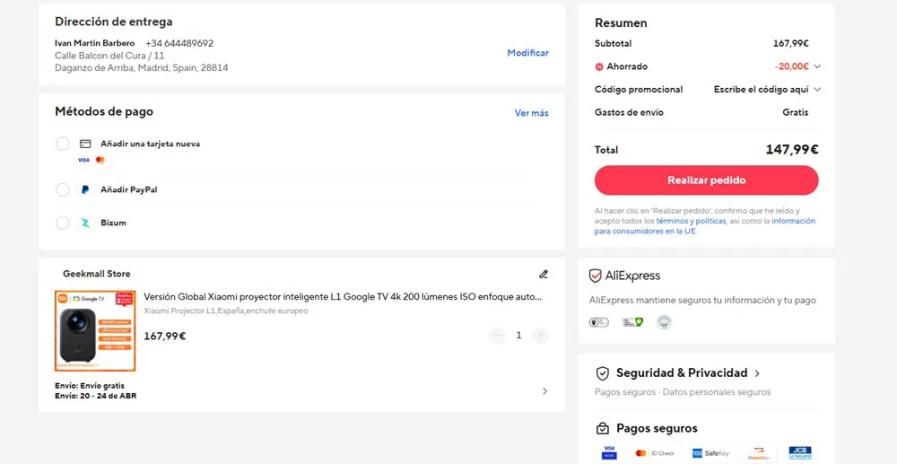This screenshot has height=464, width=897.
Task: Click the Realizar pedido button
Action: [706, 180]
